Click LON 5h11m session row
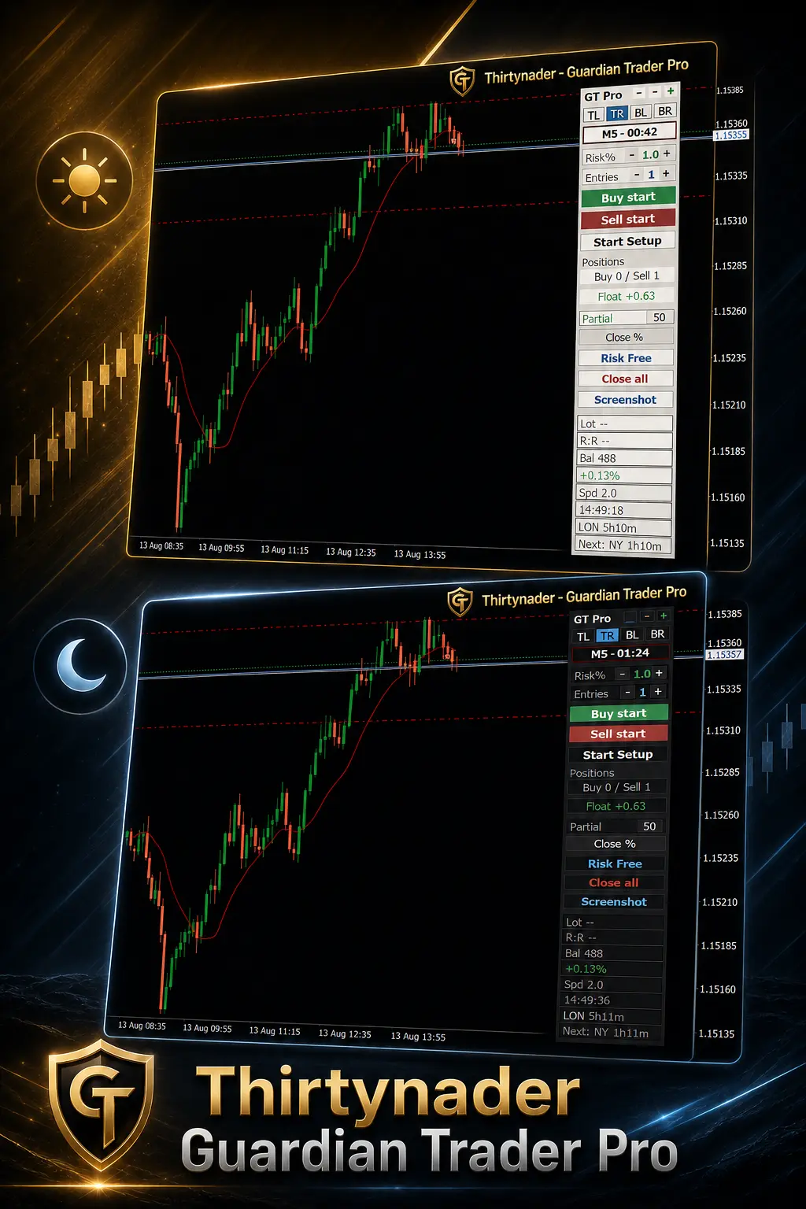Viewport: 806px width, 1209px height. point(611,1016)
